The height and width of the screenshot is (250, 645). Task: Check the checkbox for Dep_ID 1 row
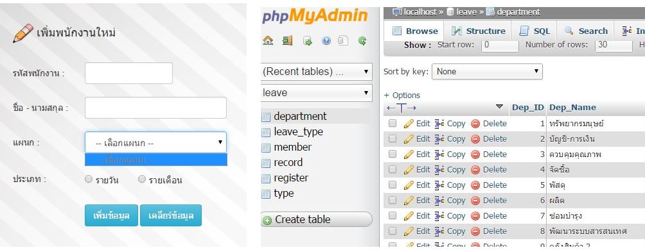393,123
